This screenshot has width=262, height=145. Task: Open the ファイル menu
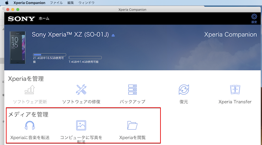point(56,3)
